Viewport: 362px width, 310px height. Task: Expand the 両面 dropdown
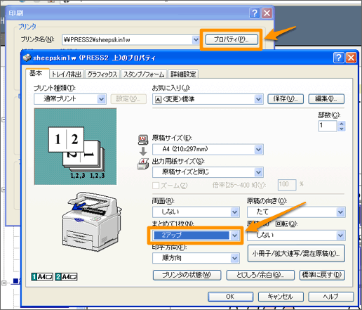pos(234,212)
